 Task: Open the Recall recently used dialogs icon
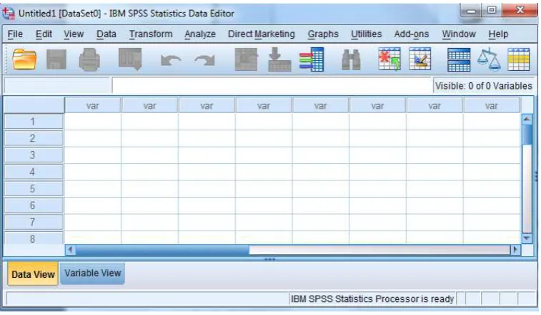click(130, 59)
